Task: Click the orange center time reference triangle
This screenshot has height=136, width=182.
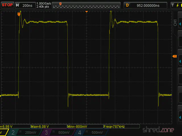Action: [x=87, y=12]
